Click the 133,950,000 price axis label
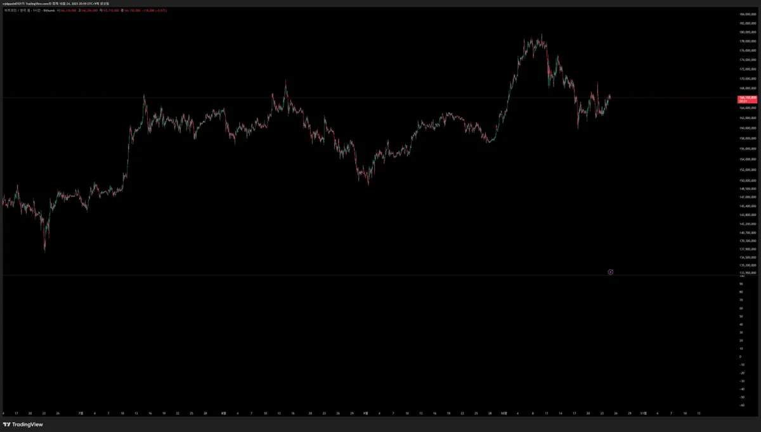Viewport: 761px width, 432px height. [748, 273]
